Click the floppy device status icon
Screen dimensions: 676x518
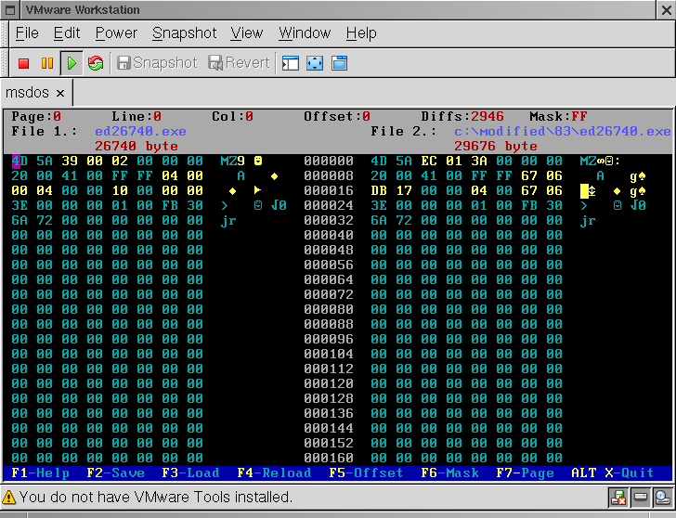(x=619, y=498)
